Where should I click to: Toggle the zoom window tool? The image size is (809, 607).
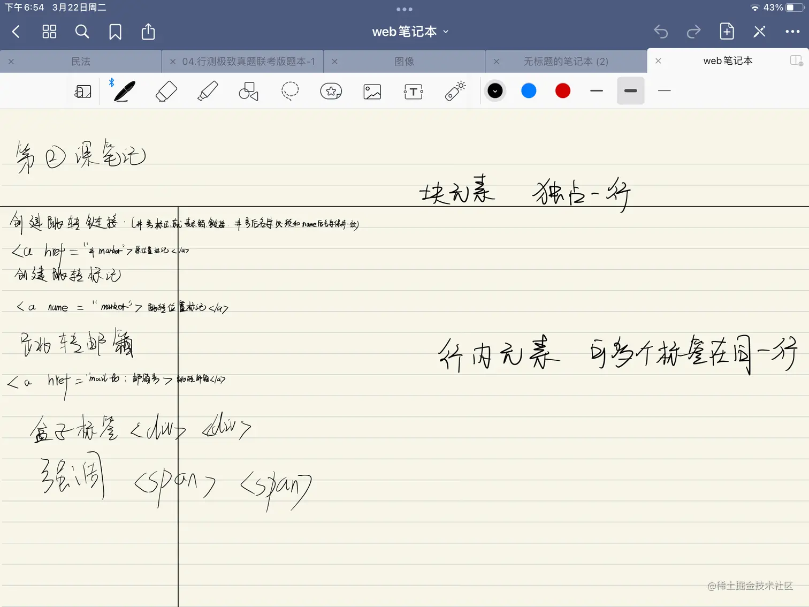click(x=83, y=92)
